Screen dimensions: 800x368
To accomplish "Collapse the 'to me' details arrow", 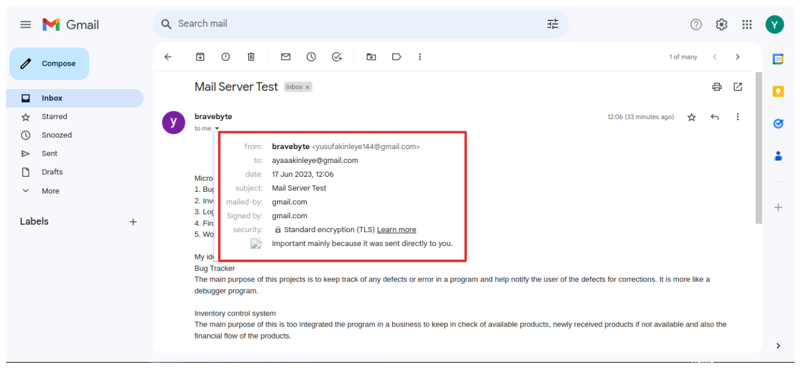I will (x=217, y=129).
